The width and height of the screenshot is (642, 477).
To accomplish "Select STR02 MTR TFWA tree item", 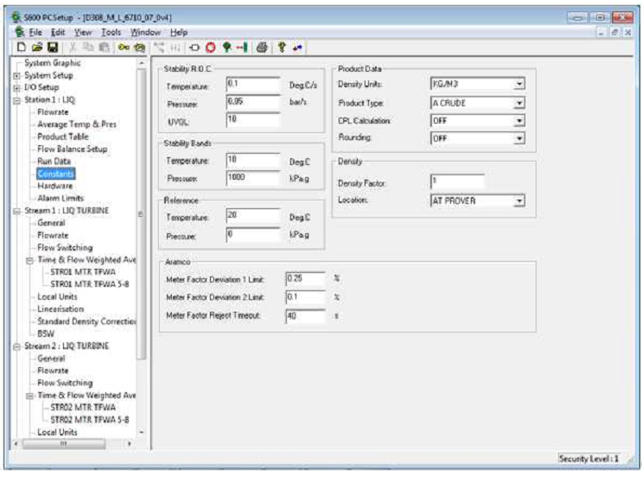I will (x=83, y=408).
